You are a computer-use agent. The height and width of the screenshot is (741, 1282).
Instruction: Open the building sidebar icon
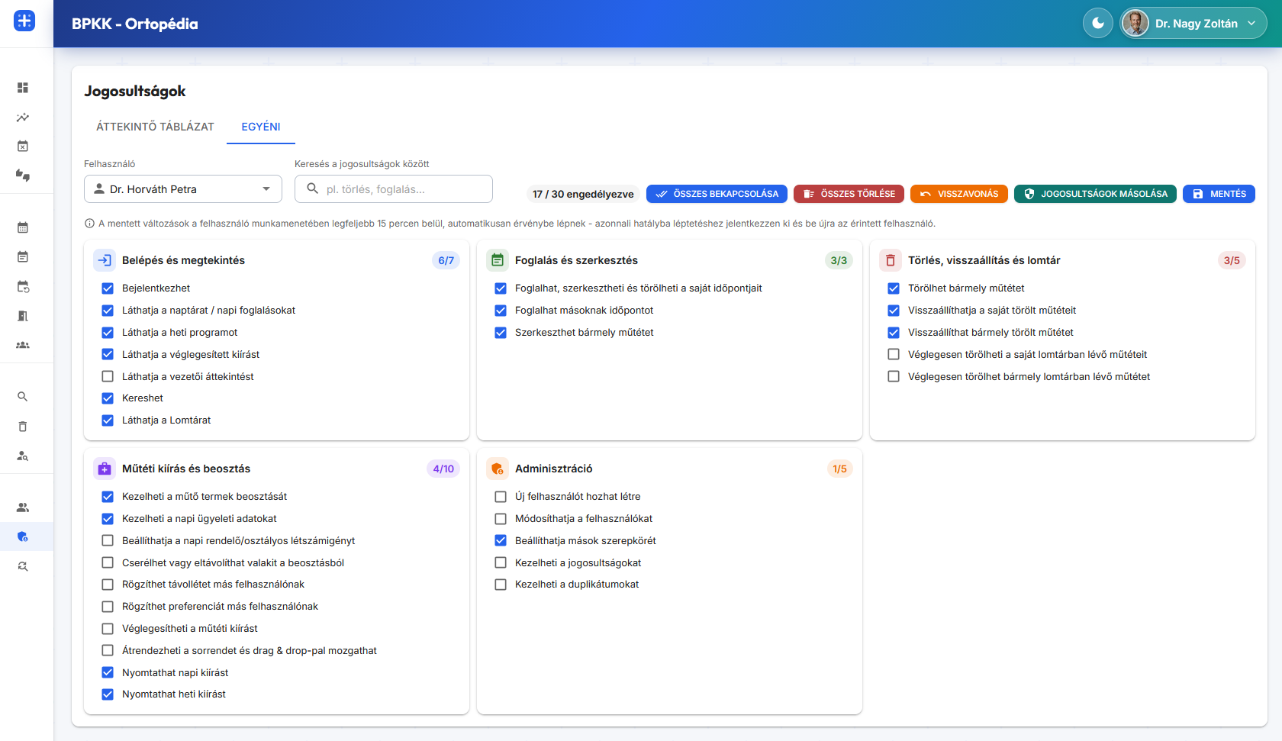pyautogui.click(x=23, y=316)
